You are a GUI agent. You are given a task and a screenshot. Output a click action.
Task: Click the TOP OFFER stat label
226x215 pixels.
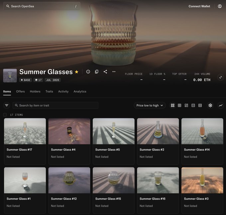(x=179, y=74)
